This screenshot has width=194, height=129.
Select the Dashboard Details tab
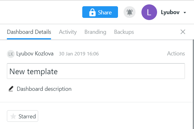pos(29,32)
